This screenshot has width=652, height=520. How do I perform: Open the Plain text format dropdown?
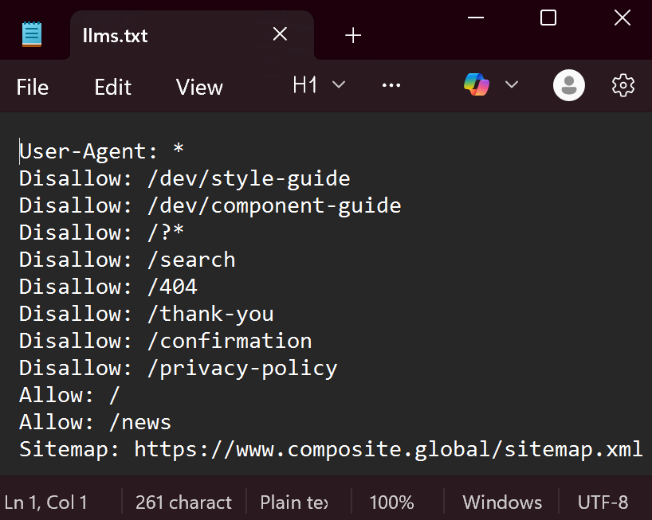tap(295, 502)
